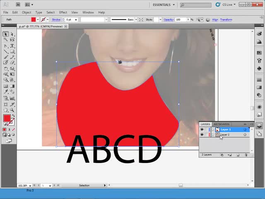The height and width of the screenshot is (199, 265).
Task: Select the Eyedropper tool
Action: coord(5,92)
